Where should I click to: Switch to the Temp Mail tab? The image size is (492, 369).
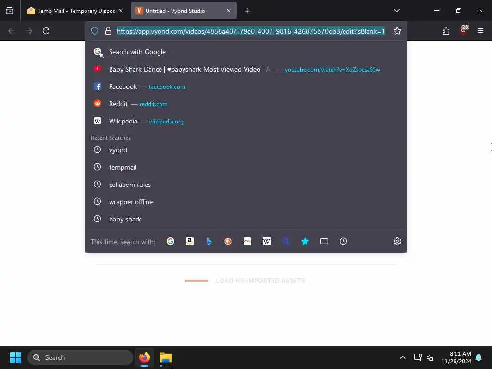click(x=74, y=11)
